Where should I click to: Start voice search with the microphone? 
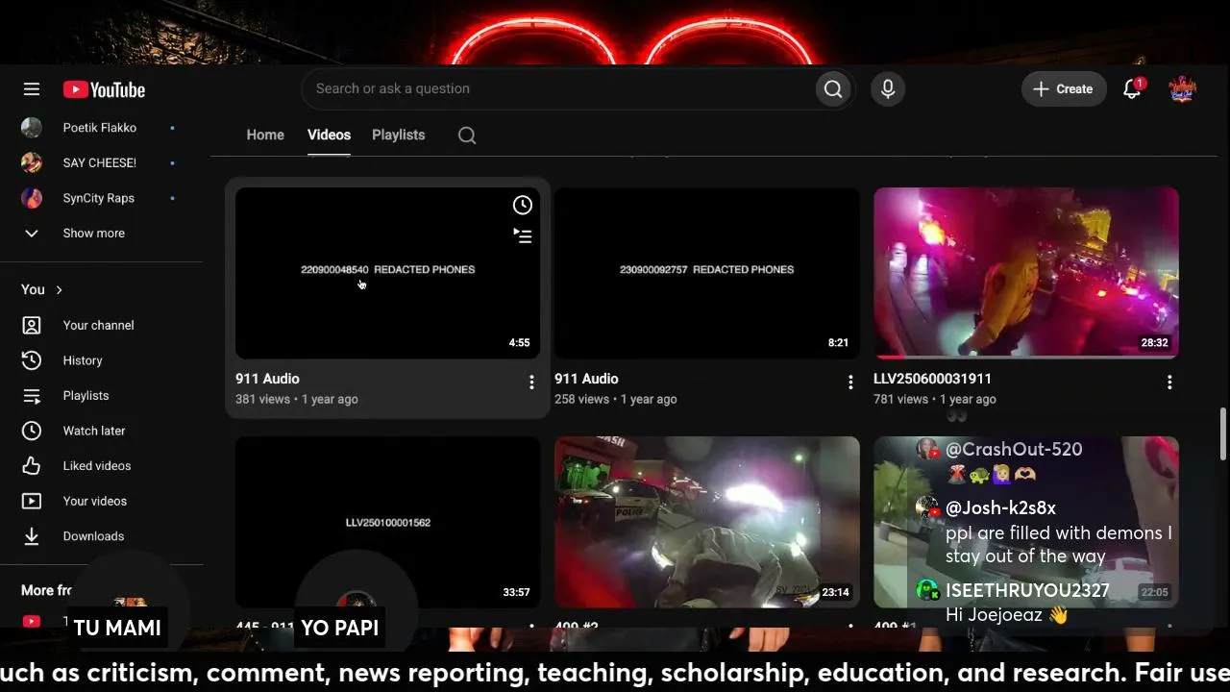(888, 89)
